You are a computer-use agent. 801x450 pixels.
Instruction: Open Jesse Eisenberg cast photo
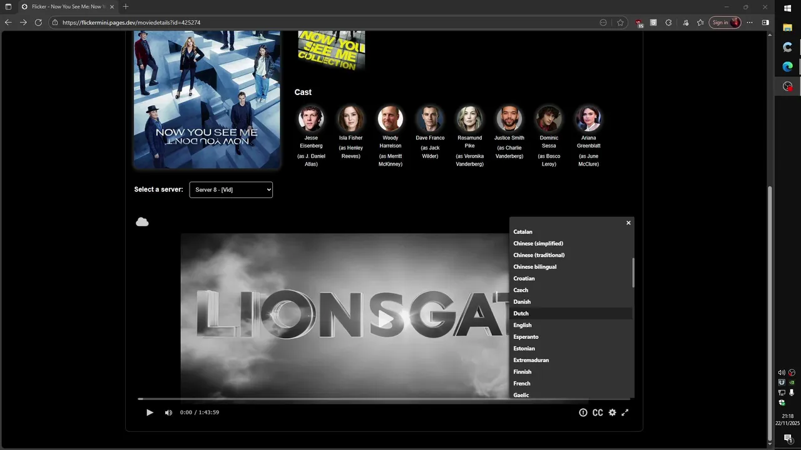coord(311,118)
